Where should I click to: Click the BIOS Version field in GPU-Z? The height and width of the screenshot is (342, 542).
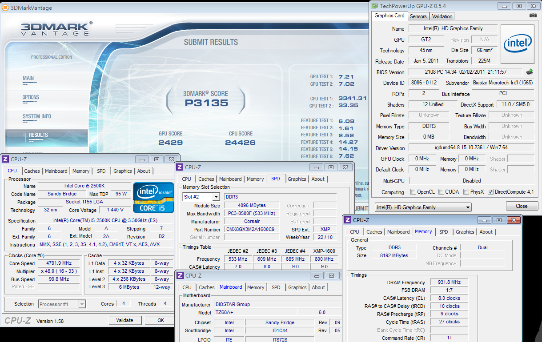point(466,72)
